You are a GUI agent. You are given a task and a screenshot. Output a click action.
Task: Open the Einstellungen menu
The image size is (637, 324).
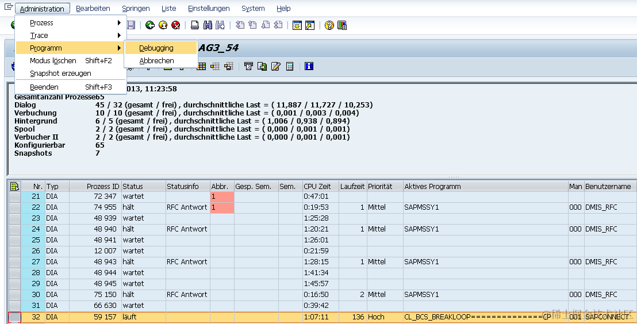pos(209,9)
